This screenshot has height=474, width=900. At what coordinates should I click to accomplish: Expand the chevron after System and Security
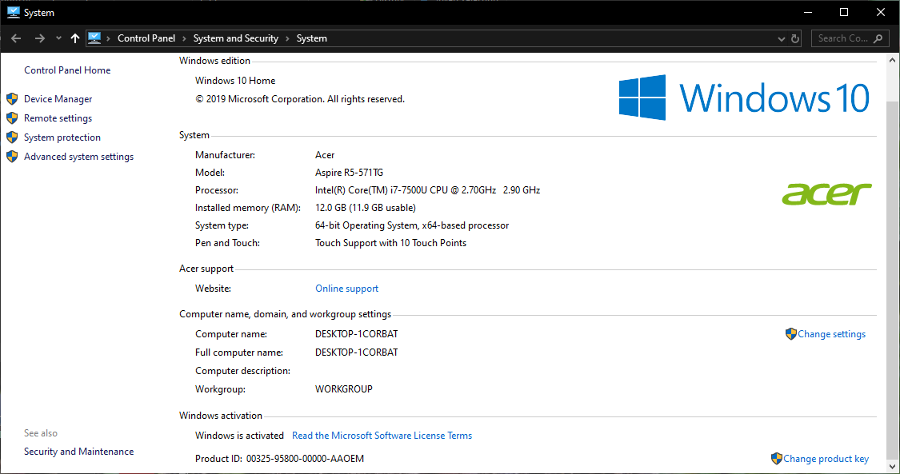pyautogui.click(x=287, y=38)
